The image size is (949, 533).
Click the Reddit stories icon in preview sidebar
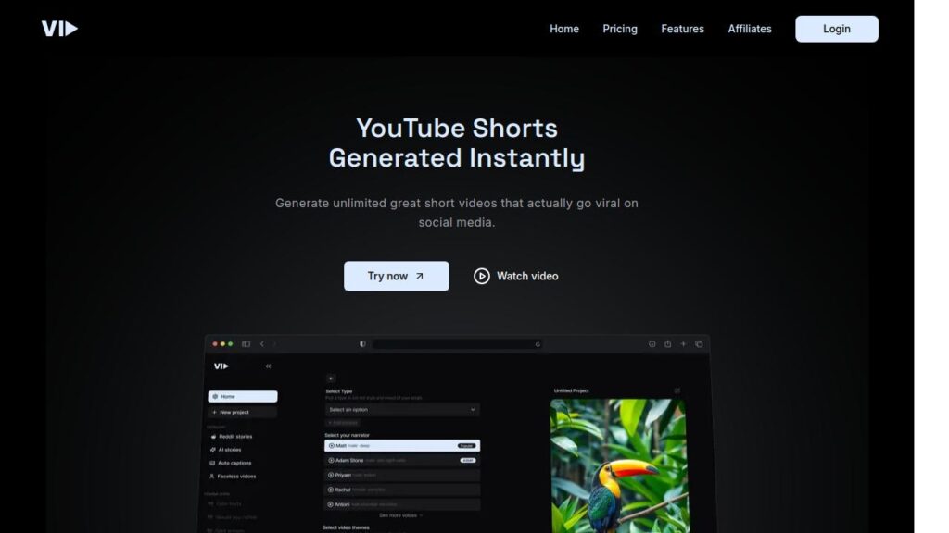click(212, 436)
